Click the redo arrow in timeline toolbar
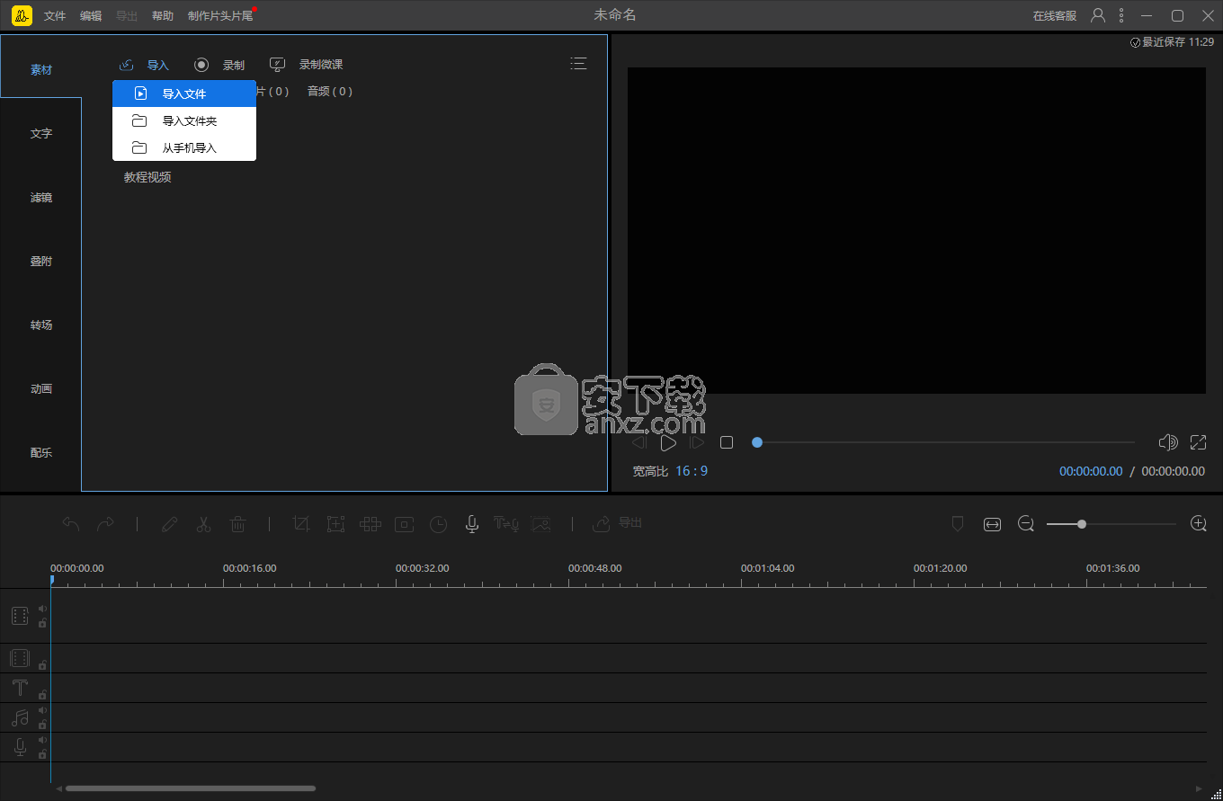1223x801 pixels. (x=105, y=524)
